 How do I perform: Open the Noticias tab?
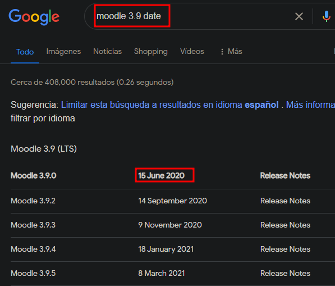[x=108, y=51]
